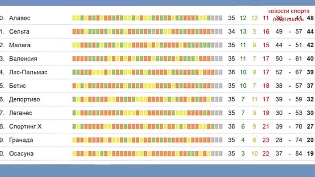315x177 pixels.
Task: Click the Леганес team name
Action: pyautogui.click(x=21, y=113)
